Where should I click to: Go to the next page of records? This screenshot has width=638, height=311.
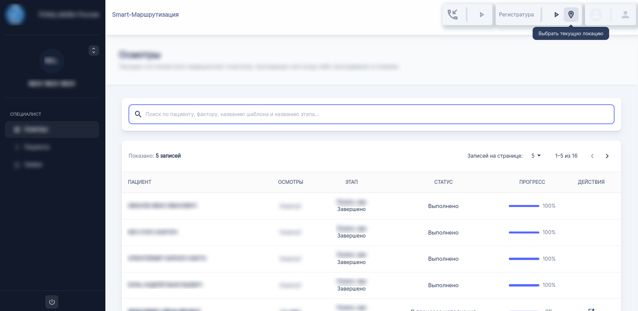click(607, 156)
